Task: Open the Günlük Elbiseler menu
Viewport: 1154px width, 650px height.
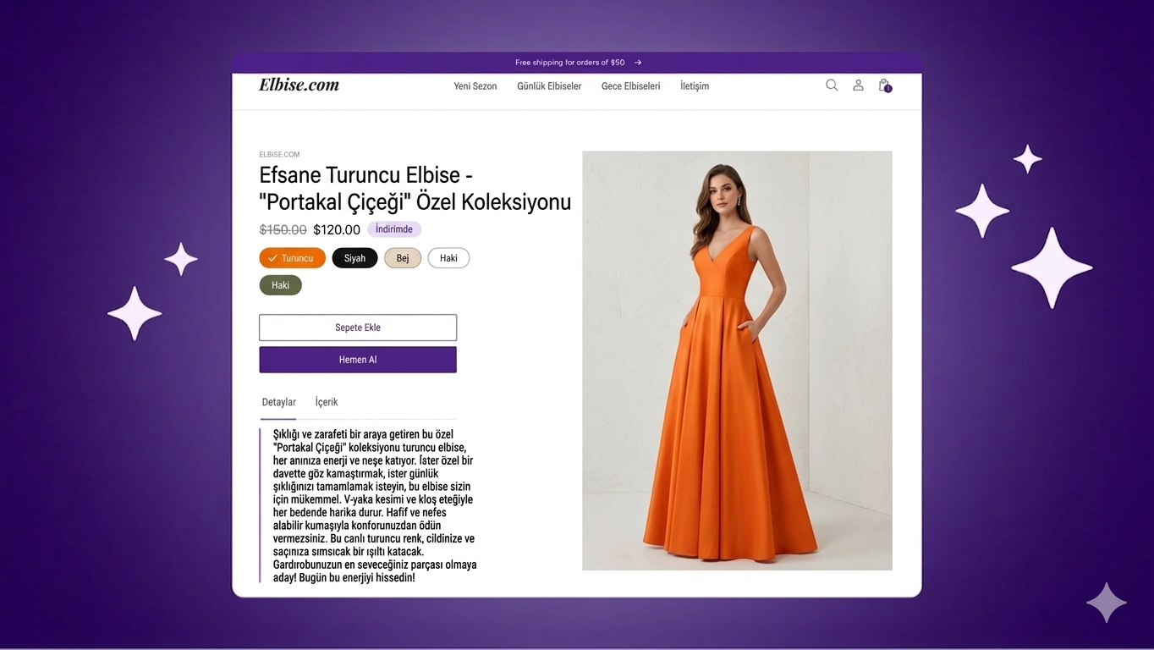Action: (x=549, y=86)
